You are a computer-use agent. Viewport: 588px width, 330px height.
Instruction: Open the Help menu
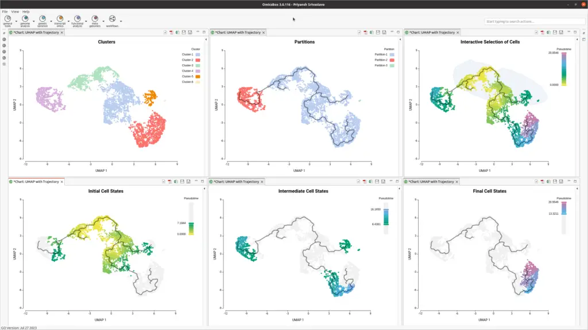[26, 11]
